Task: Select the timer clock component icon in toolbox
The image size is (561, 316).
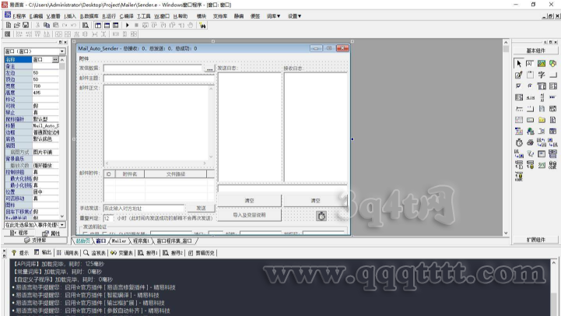Action: [x=518, y=142]
